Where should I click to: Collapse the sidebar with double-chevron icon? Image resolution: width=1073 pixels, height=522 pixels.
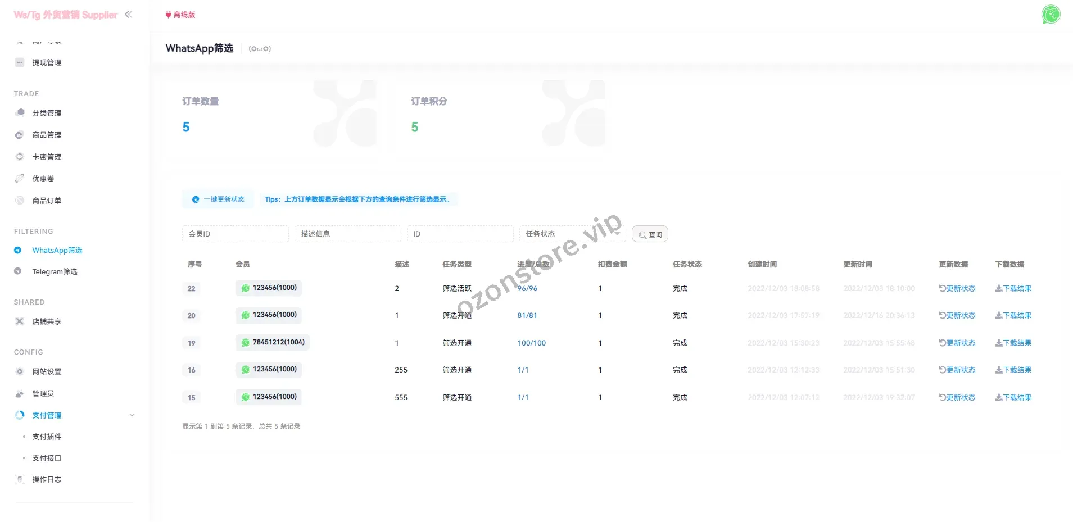(x=128, y=15)
